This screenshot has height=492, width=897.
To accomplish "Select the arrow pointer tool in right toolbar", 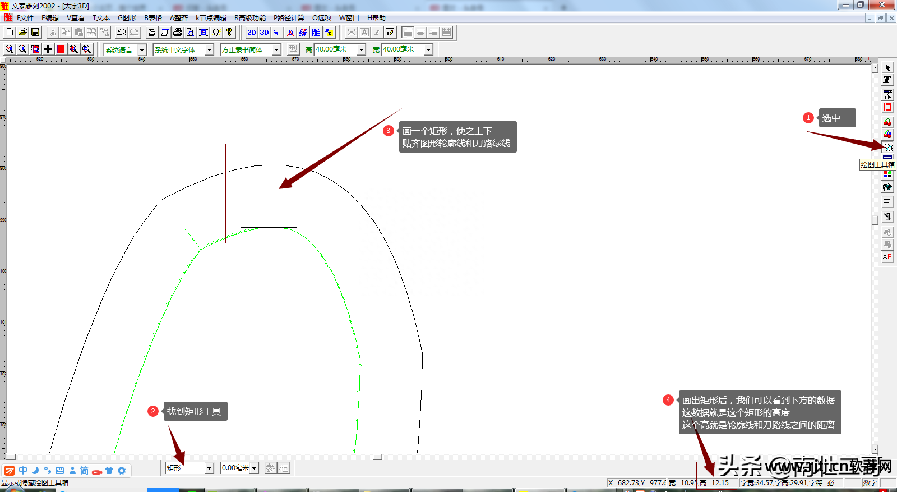I will tap(887, 67).
